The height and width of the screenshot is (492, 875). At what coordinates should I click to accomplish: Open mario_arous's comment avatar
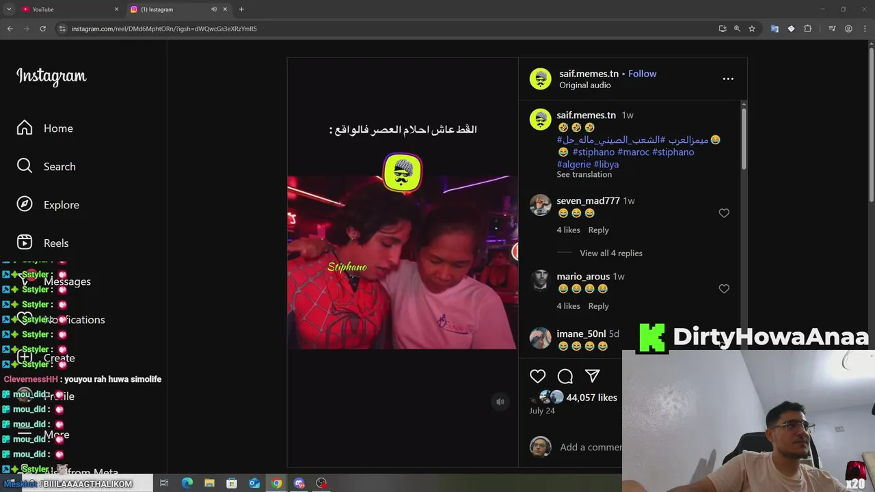540,280
